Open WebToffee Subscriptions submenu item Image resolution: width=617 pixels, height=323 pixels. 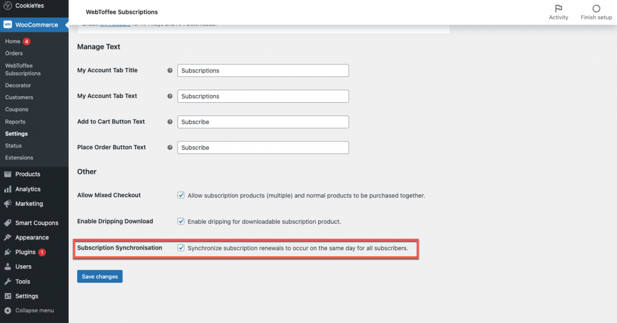(x=22, y=70)
